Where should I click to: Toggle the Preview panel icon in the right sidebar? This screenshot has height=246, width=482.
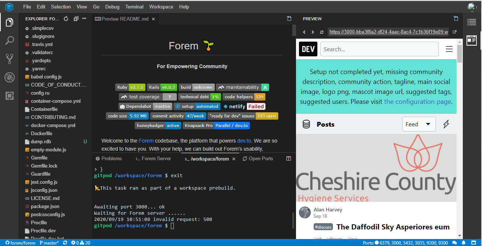472,41
